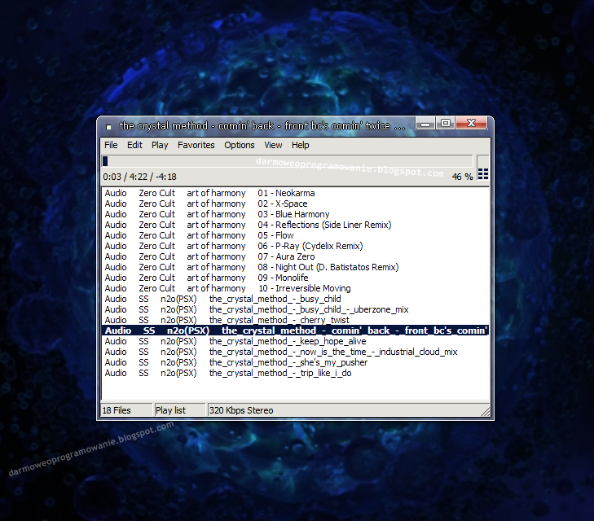Select track 01 - Neokarma

(296, 193)
